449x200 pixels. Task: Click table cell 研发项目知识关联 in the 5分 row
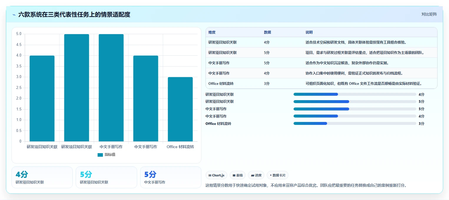coord(223,53)
